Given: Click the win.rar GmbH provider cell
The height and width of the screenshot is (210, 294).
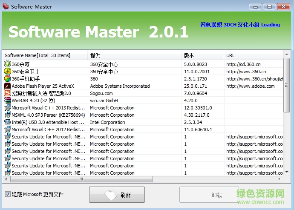Looking at the screenshot, I should 104,101.
